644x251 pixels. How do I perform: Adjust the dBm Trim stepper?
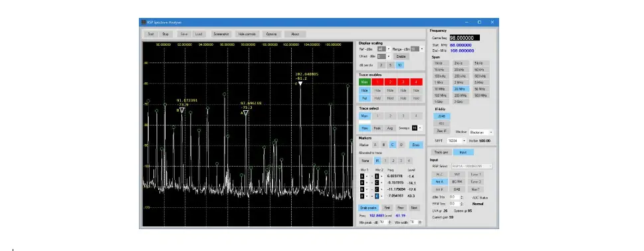461,197
